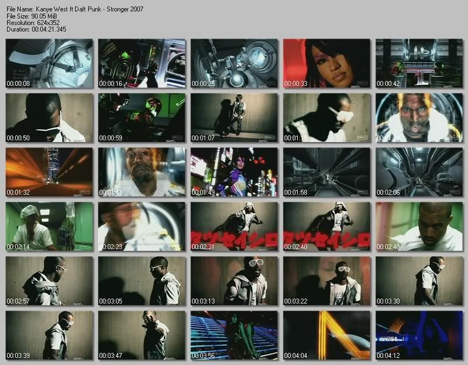Choose the frame at 00:00:42
Screen dimensions: 468x365
click(419, 63)
